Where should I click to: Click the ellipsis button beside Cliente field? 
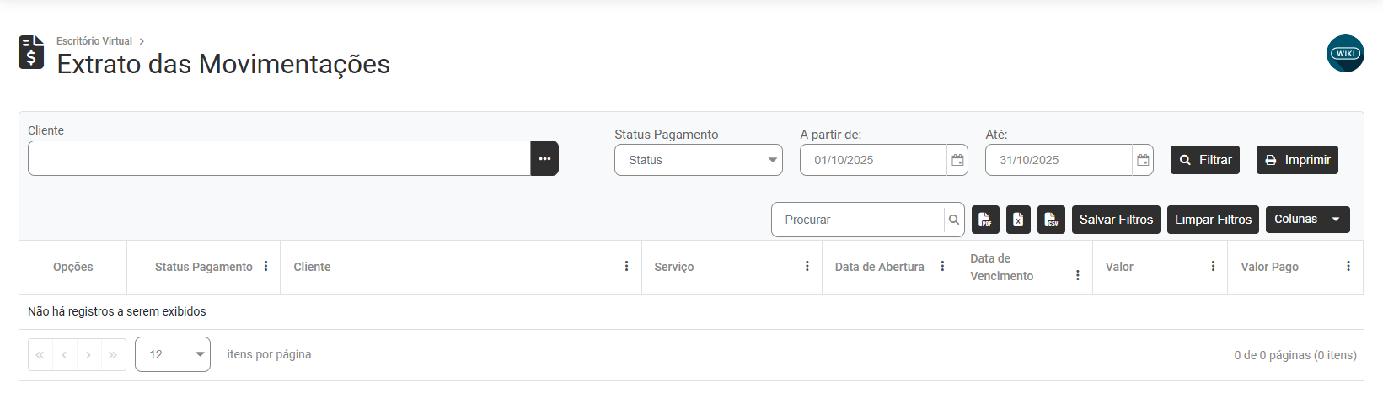[544, 158]
